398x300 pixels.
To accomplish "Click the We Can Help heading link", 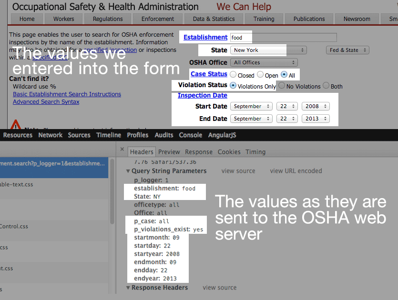I will point(244,7).
